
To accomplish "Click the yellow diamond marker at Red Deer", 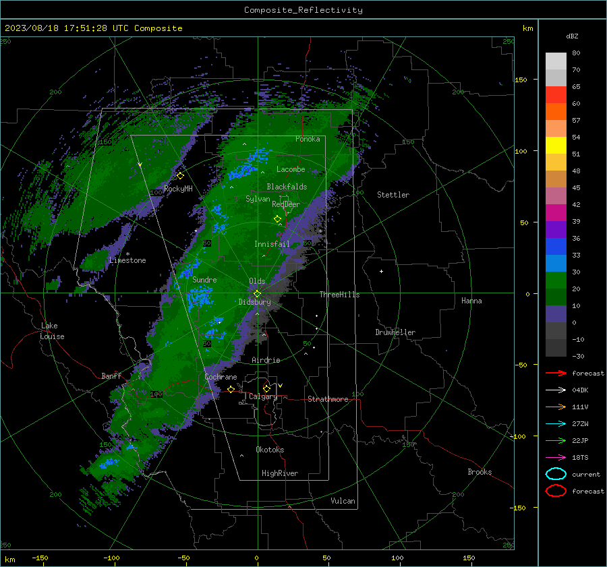I will click(277, 219).
